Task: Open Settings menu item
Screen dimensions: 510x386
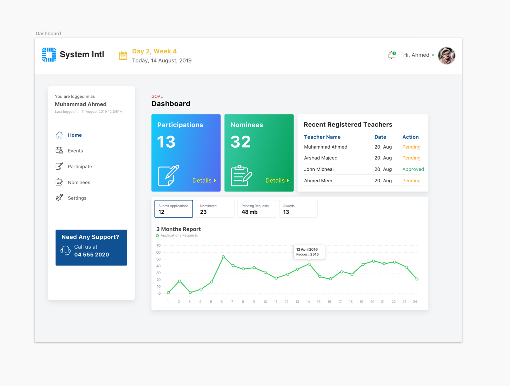Action: (x=77, y=198)
